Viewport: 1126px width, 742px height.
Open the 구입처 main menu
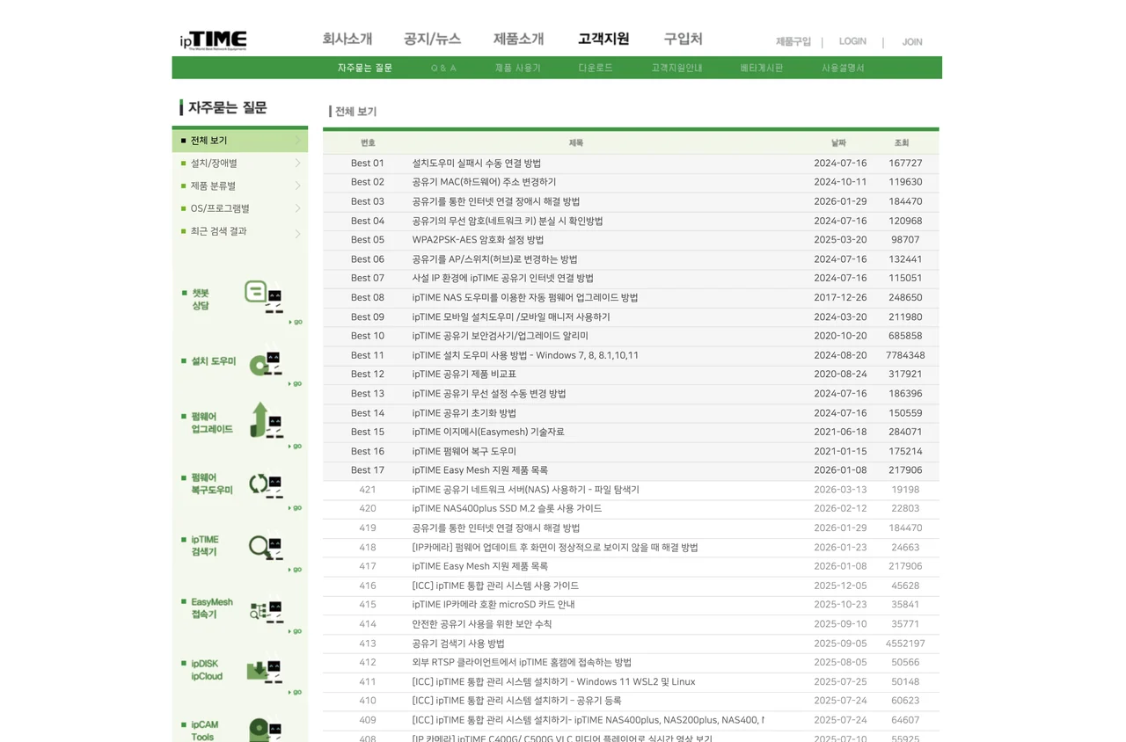tap(683, 39)
